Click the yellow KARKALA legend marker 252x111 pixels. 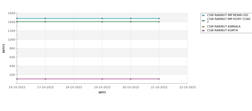pos(203,27)
